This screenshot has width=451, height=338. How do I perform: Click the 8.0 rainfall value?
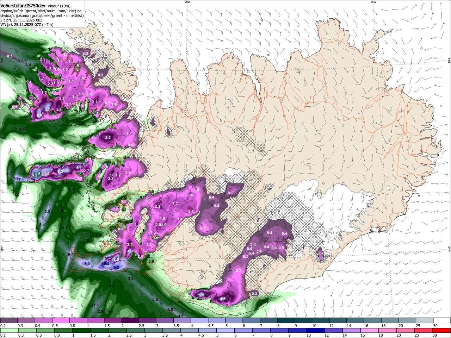click(x=87, y=264)
